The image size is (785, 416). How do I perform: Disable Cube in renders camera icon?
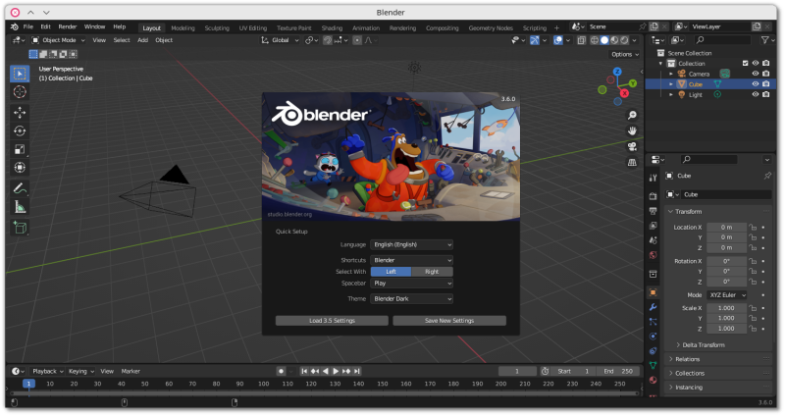[x=766, y=84]
